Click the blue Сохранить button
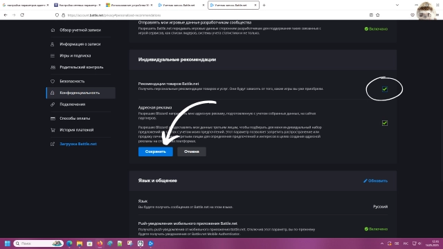 pos(155,151)
